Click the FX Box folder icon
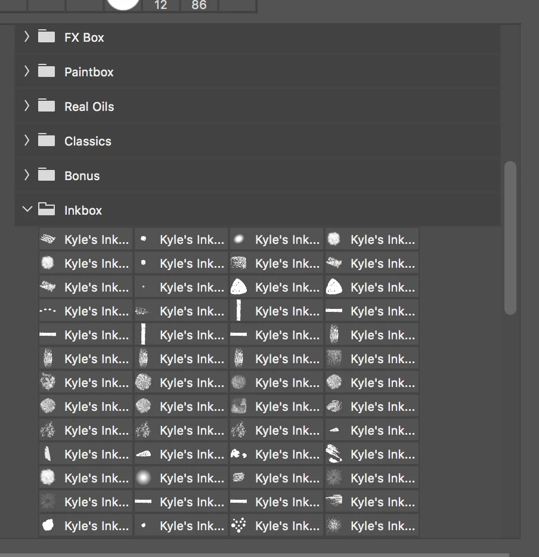 coord(47,36)
